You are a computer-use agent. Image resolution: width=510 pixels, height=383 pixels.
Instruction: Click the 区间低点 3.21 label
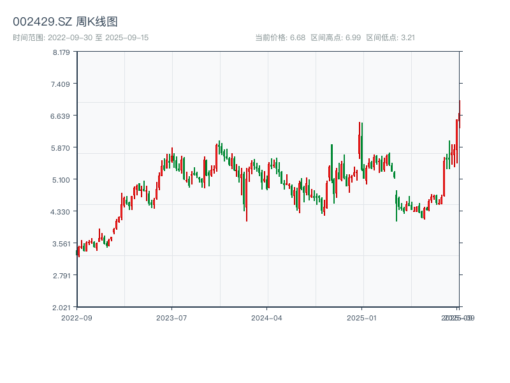click(x=390, y=38)
